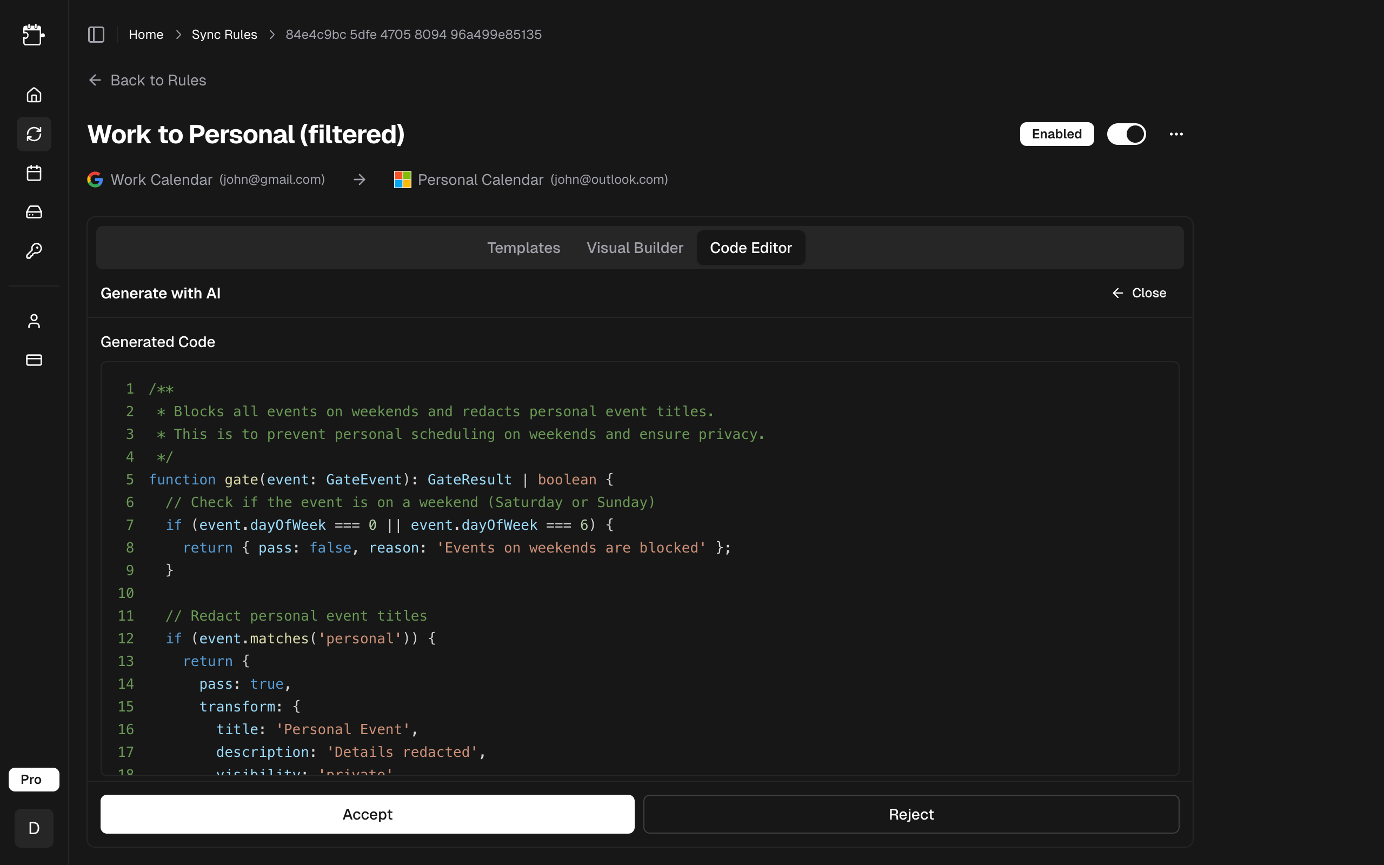Switch to the Visual Builder tab
The height and width of the screenshot is (865, 1384).
pos(635,248)
